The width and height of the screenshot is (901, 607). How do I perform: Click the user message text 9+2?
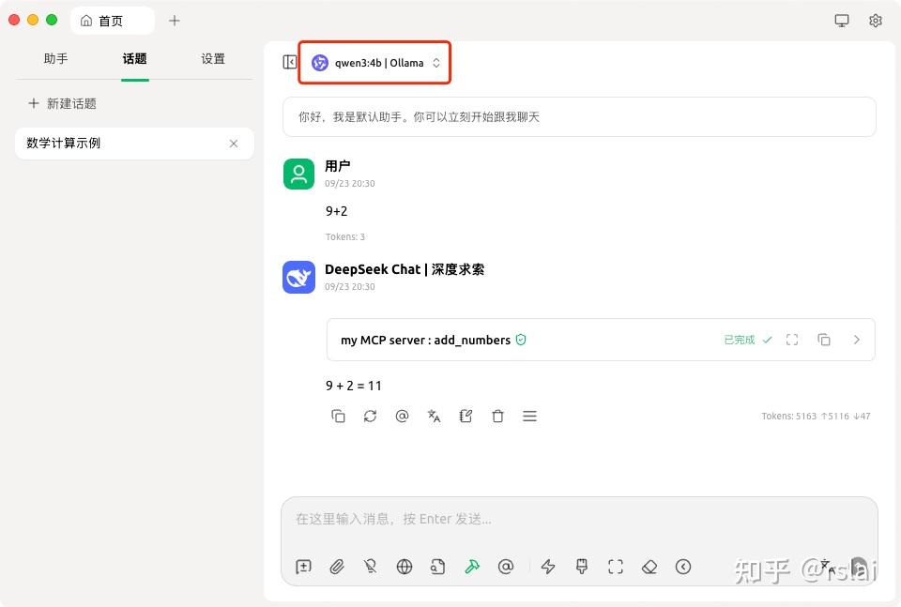(x=336, y=211)
